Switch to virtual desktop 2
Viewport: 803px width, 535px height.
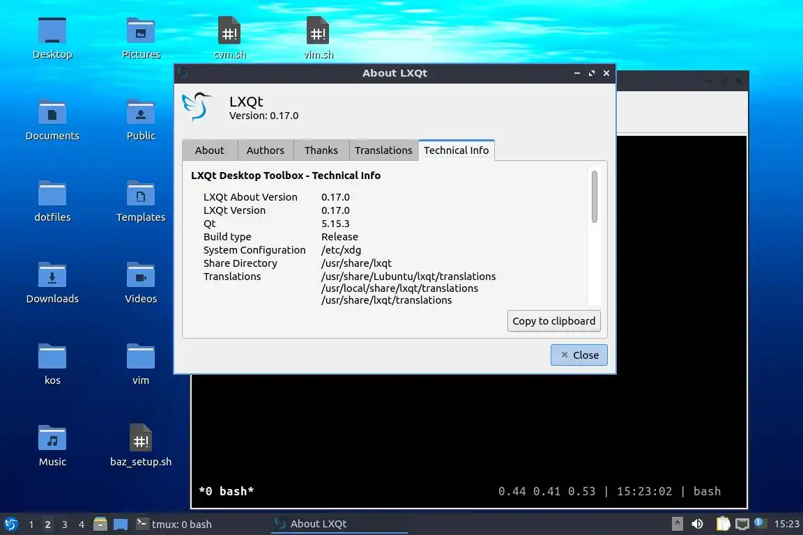point(47,525)
